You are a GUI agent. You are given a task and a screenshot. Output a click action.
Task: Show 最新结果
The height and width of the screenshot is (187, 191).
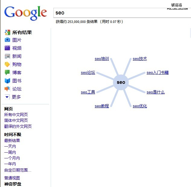tap(12, 141)
